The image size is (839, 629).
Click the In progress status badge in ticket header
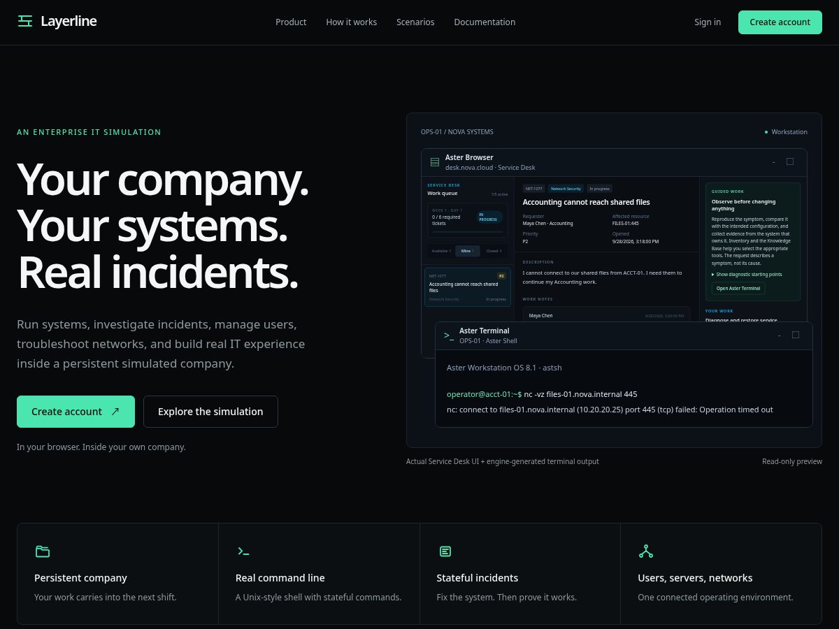coord(599,189)
